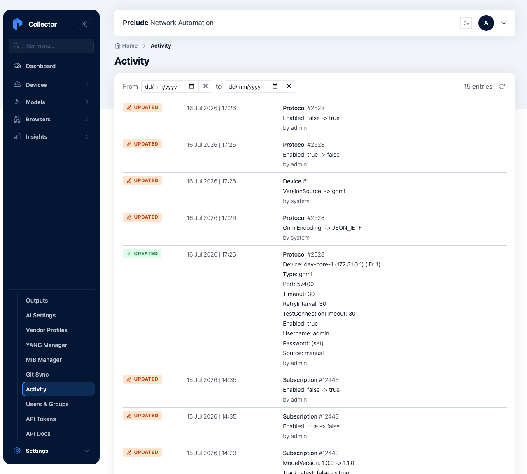
Task: Click 'VersionSource: -> gnmi' text
Action: 314,191
